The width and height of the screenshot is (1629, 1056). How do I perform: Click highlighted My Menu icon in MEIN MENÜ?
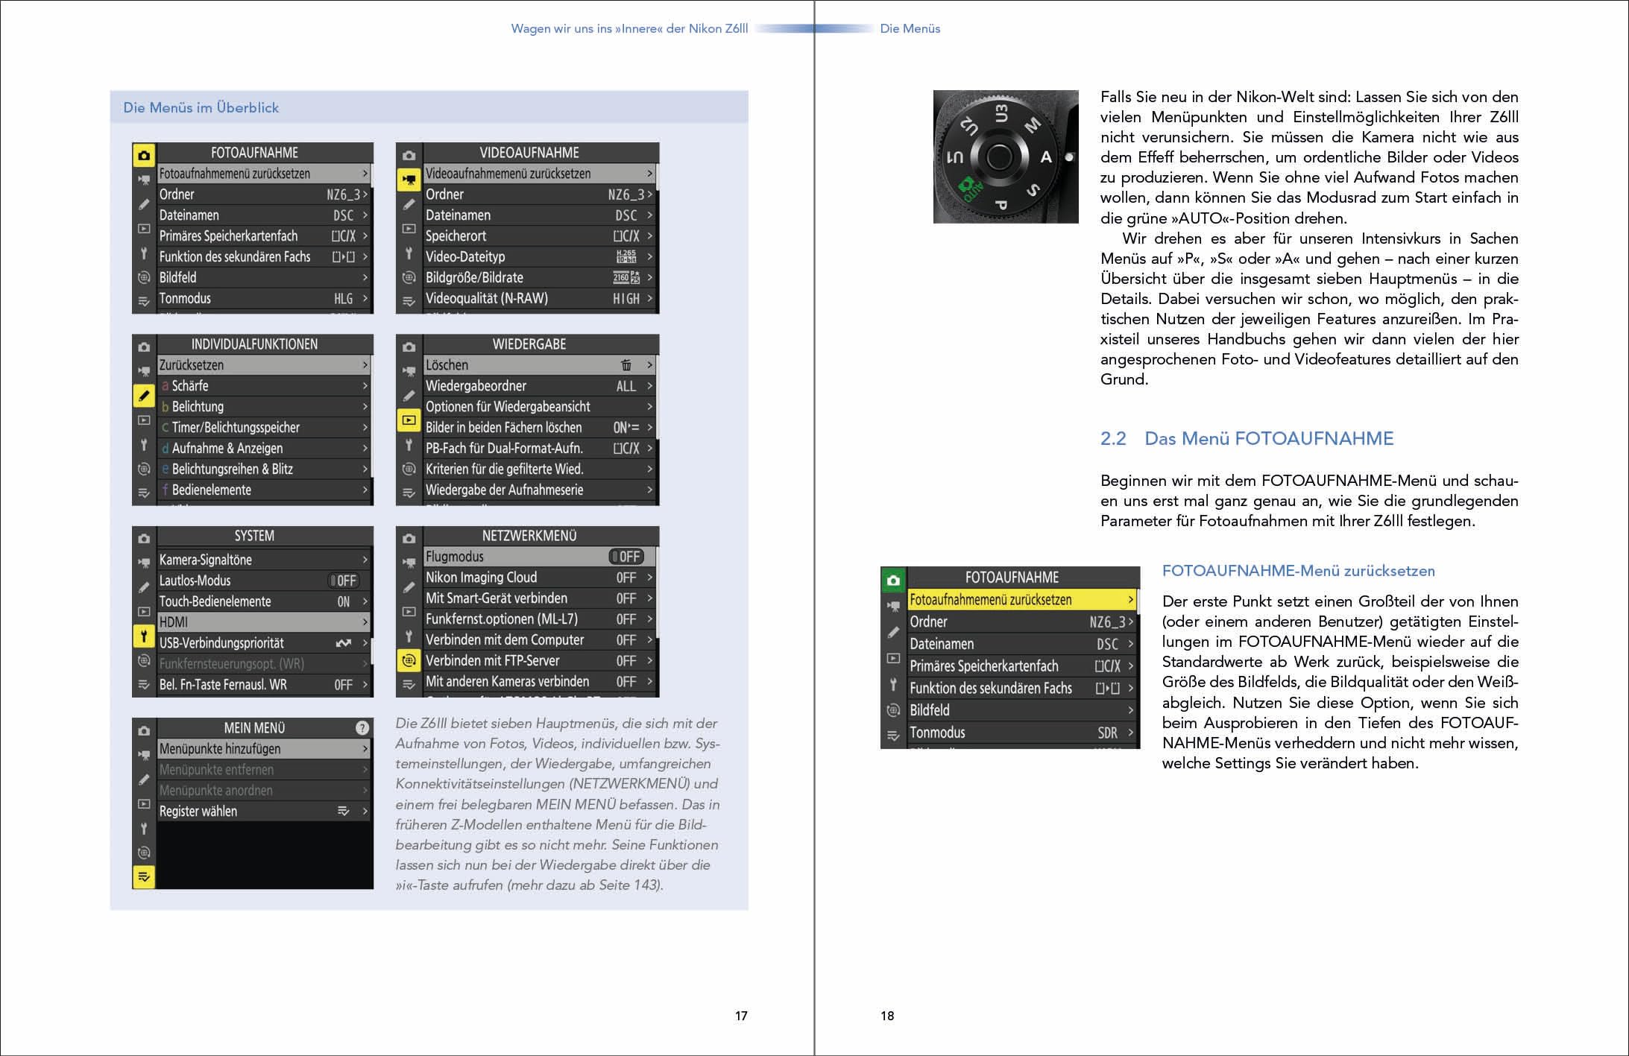click(144, 876)
